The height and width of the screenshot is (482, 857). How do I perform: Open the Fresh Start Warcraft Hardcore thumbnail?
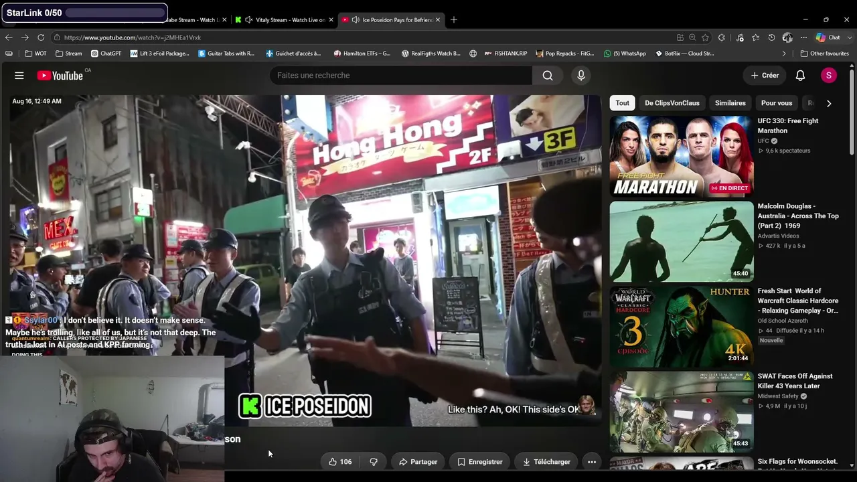coord(682,327)
